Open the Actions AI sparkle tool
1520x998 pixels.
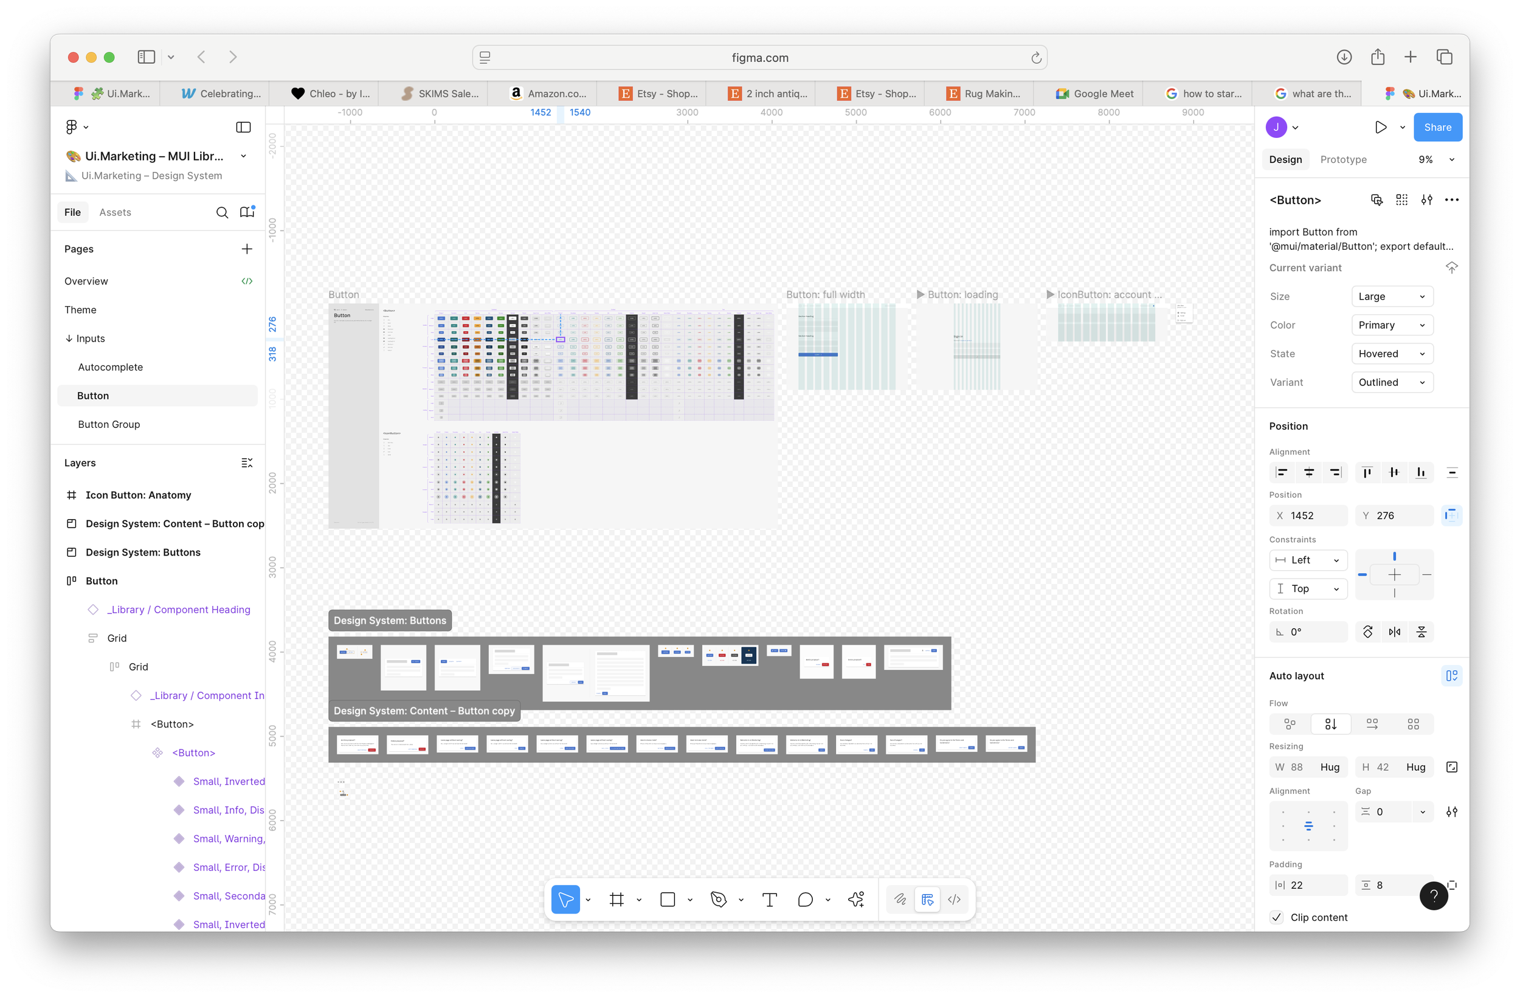(857, 899)
